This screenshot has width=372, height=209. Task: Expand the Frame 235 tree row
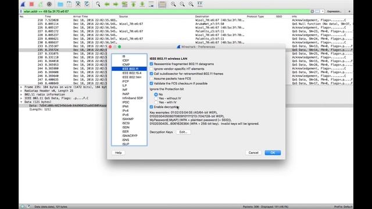(x=22, y=87)
